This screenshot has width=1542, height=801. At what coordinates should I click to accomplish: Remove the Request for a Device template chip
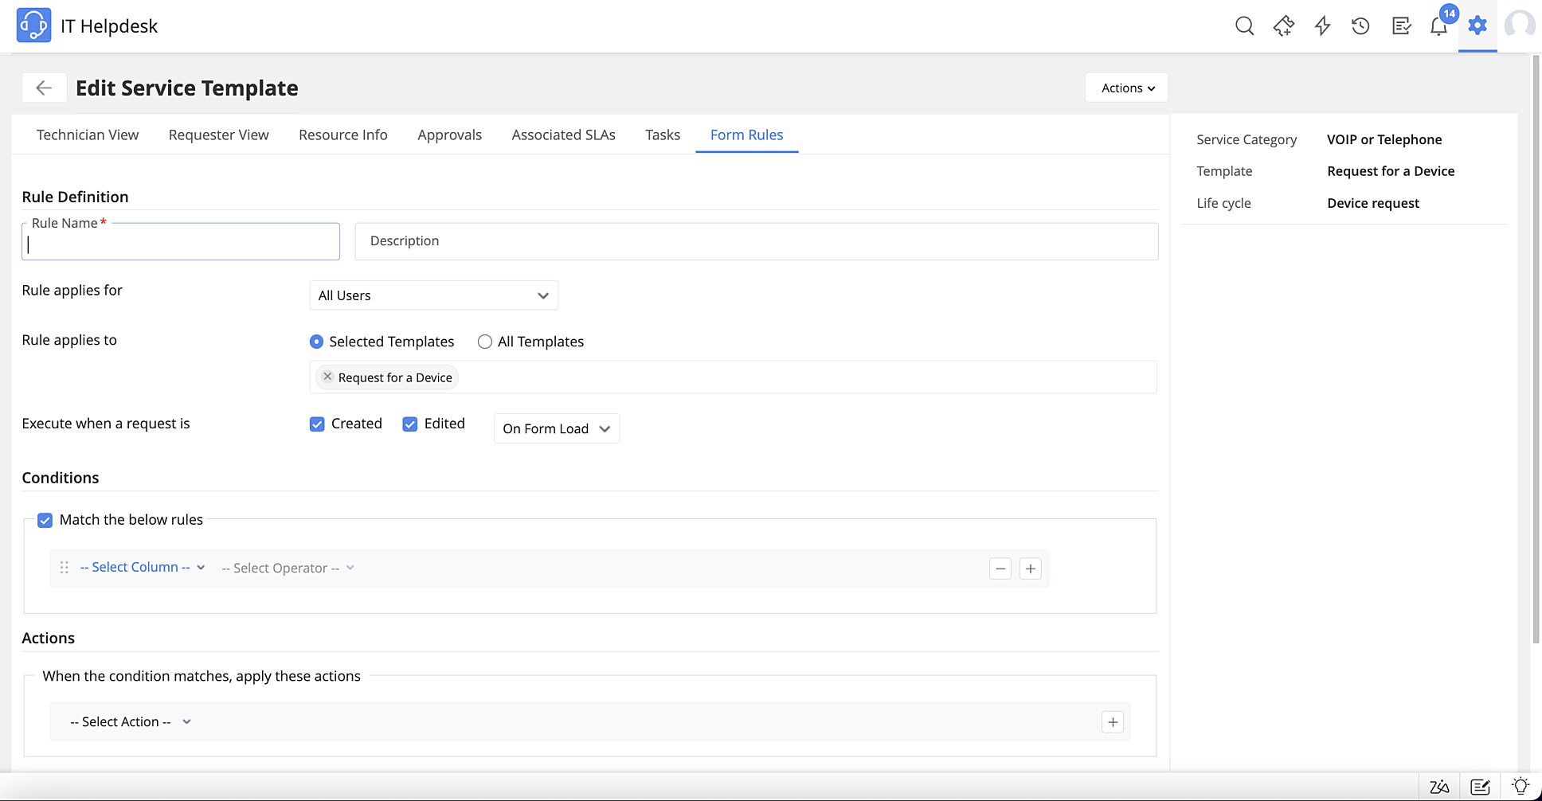[x=327, y=377]
